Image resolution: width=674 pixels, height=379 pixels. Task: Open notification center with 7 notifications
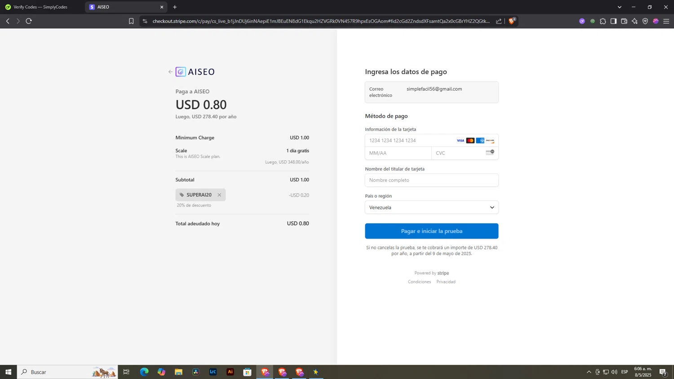pyautogui.click(x=663, y=372)
